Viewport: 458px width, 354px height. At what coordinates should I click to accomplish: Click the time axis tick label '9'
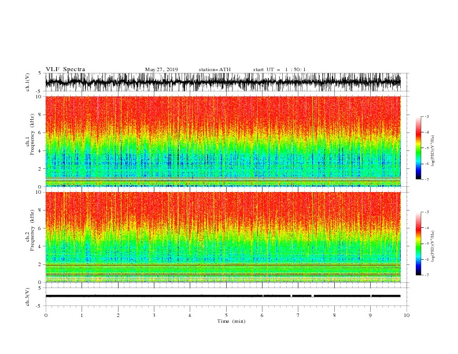(x=370, y=315)
